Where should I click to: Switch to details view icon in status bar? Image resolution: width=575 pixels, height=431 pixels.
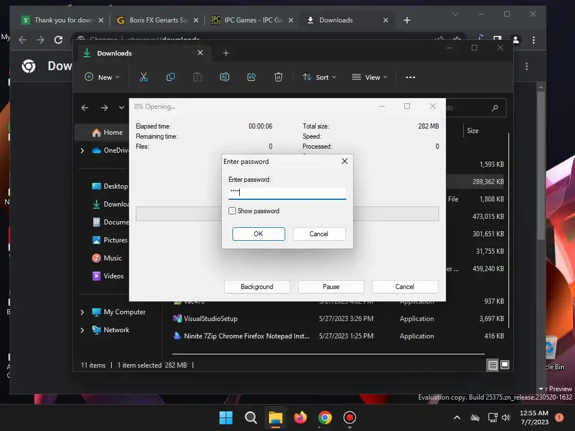click(492, 365)
